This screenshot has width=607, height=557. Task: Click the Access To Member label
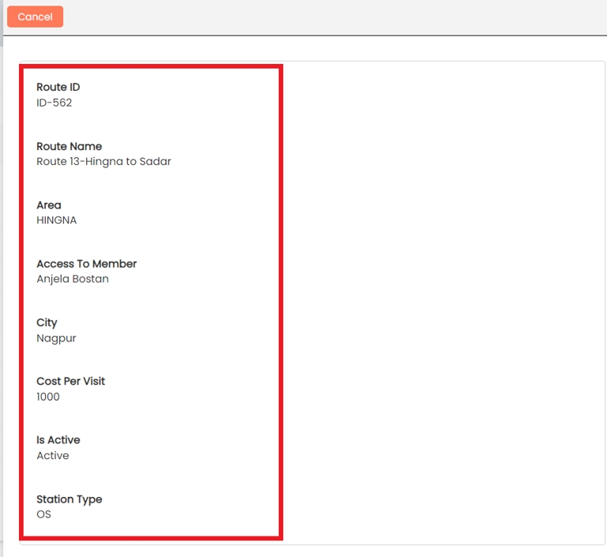(x=86, y=264)
